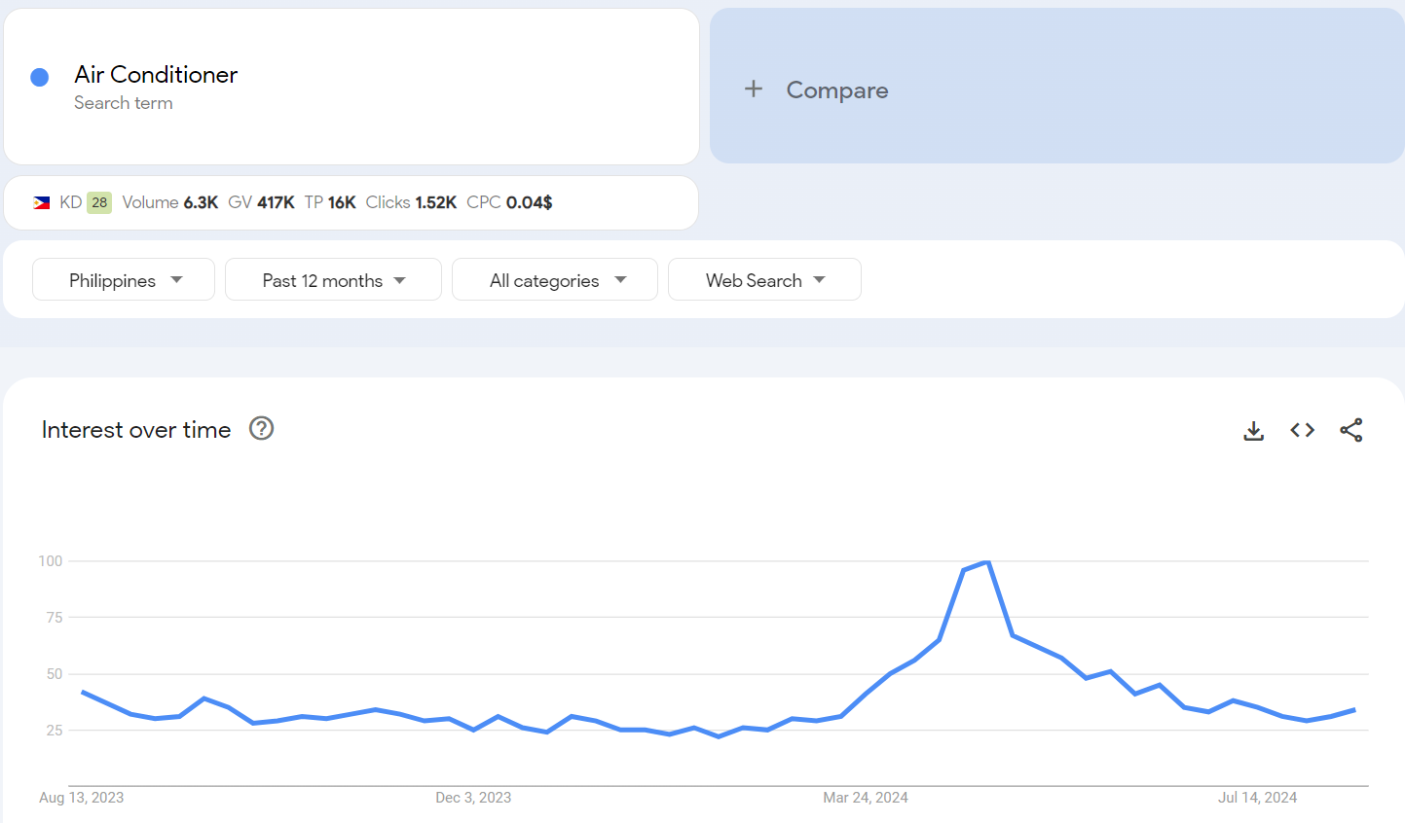Expand the Philippines region dropdown

tap(124, 280)
